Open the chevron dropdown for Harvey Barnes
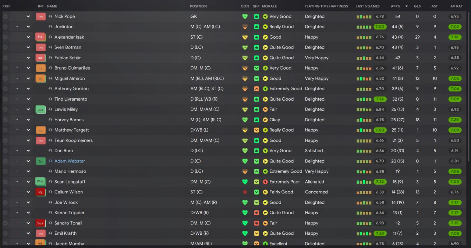The width and height of the screenshot is (471, 248). [x=28, y=120]
